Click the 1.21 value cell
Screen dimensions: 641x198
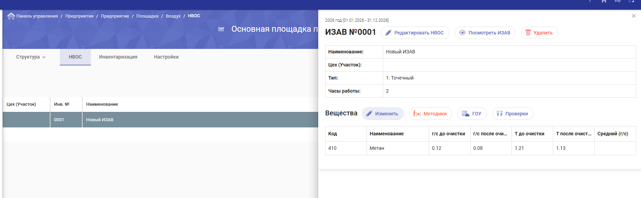[x=532, y=148]
